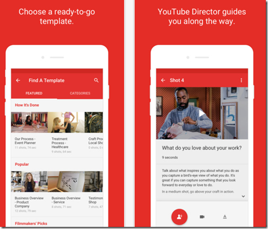
Task: Go back from Shot 4 screen
Action: (163, 80)
